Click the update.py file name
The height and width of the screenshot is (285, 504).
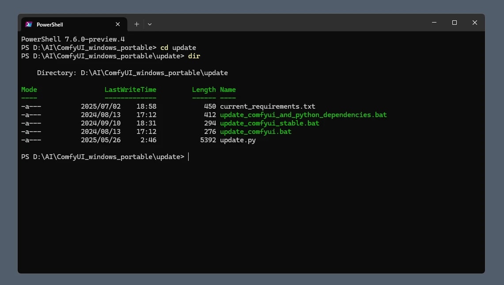click(x=238, y=140)
